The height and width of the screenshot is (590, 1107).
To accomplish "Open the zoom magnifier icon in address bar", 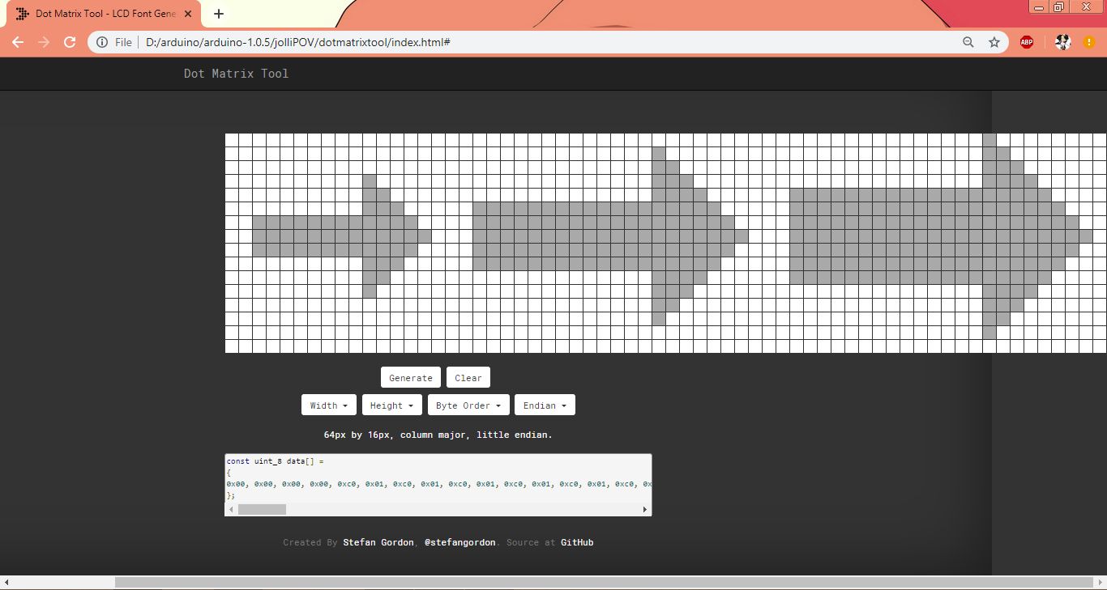I will pyautogui.click(x=968, y=42).
